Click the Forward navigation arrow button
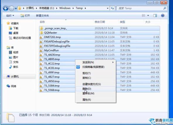173x125 pixels. [x=12, y=8]
